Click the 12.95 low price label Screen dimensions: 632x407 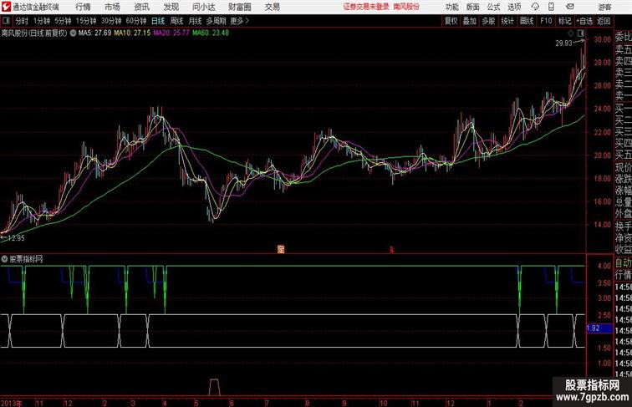point(16,237)
